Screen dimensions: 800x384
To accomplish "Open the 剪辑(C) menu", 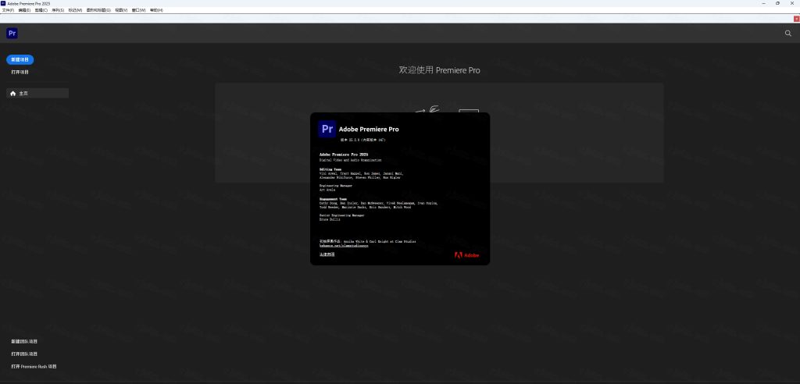I will [x=41, y=10].
